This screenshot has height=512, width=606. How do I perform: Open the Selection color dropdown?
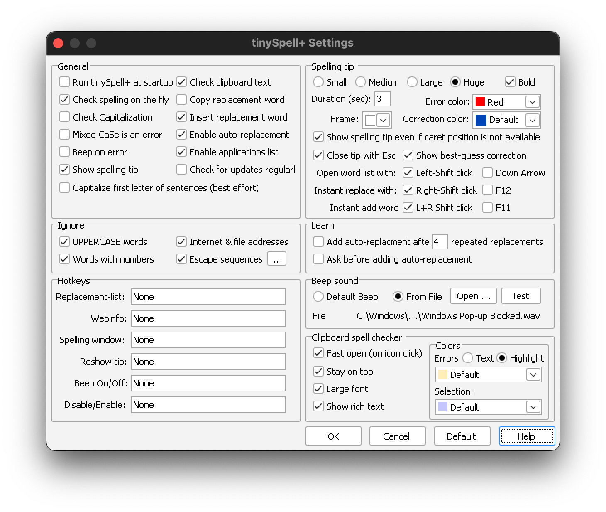533,407
